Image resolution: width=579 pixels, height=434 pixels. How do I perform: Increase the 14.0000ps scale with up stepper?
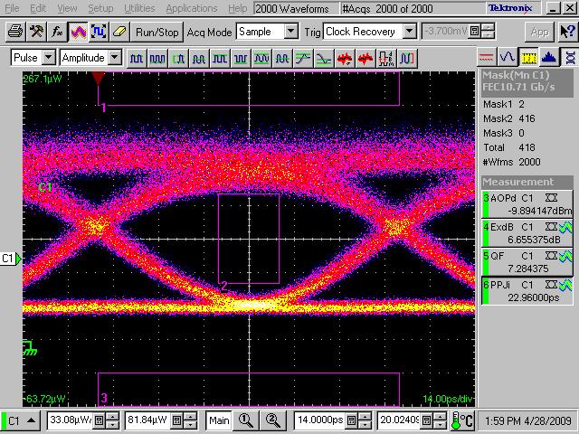tap(365, 417)
